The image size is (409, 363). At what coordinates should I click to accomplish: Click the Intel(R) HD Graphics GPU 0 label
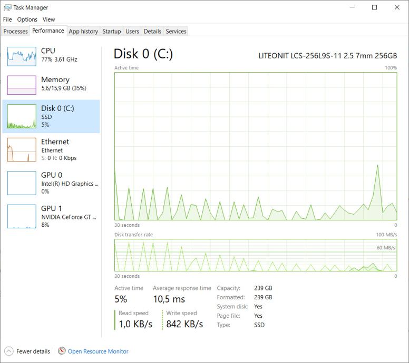tap(70, 184)
